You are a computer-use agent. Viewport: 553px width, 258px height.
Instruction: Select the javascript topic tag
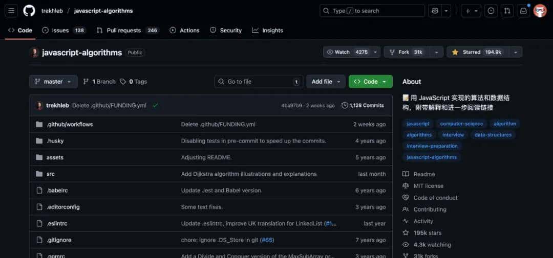coord(418,124)
